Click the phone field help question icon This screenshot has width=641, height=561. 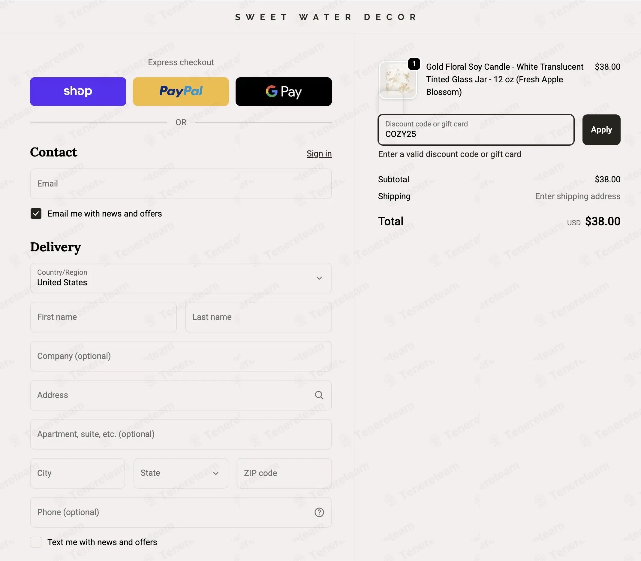(x=319, y=512)
